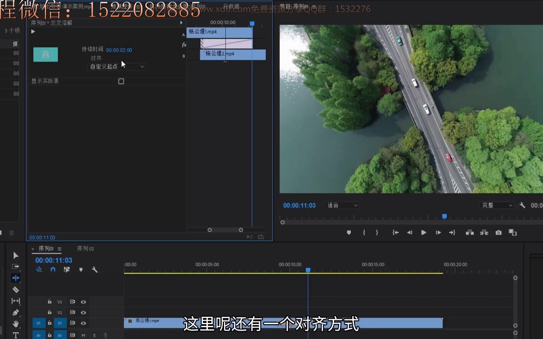Select the Pen tool

click(16, 312)
